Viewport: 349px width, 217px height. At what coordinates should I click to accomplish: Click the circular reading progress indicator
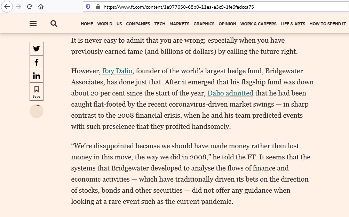pyautogui.click(x=37, y=111)
